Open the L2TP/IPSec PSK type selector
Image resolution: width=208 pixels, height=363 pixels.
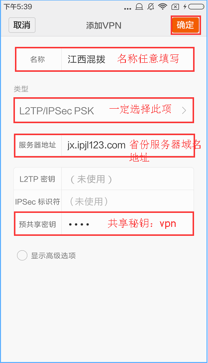point(104,110)
